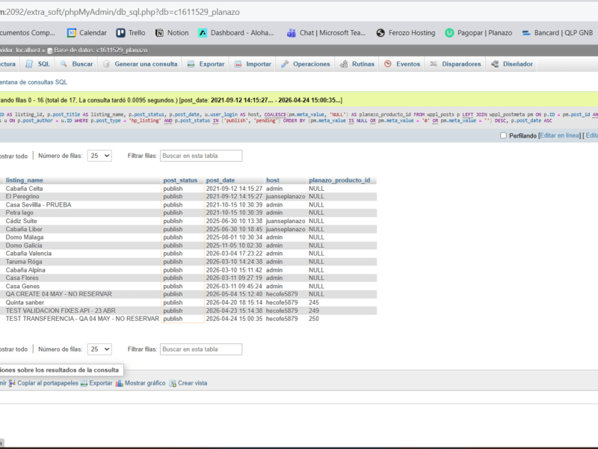Select the Taruma Róga listing cell
The image size is (598, 449).
pyautogui.click(x=83, y=262)
